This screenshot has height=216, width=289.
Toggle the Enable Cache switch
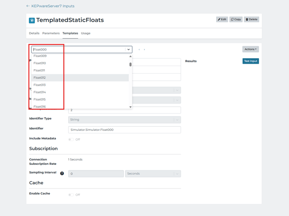(x=71, y=194)
